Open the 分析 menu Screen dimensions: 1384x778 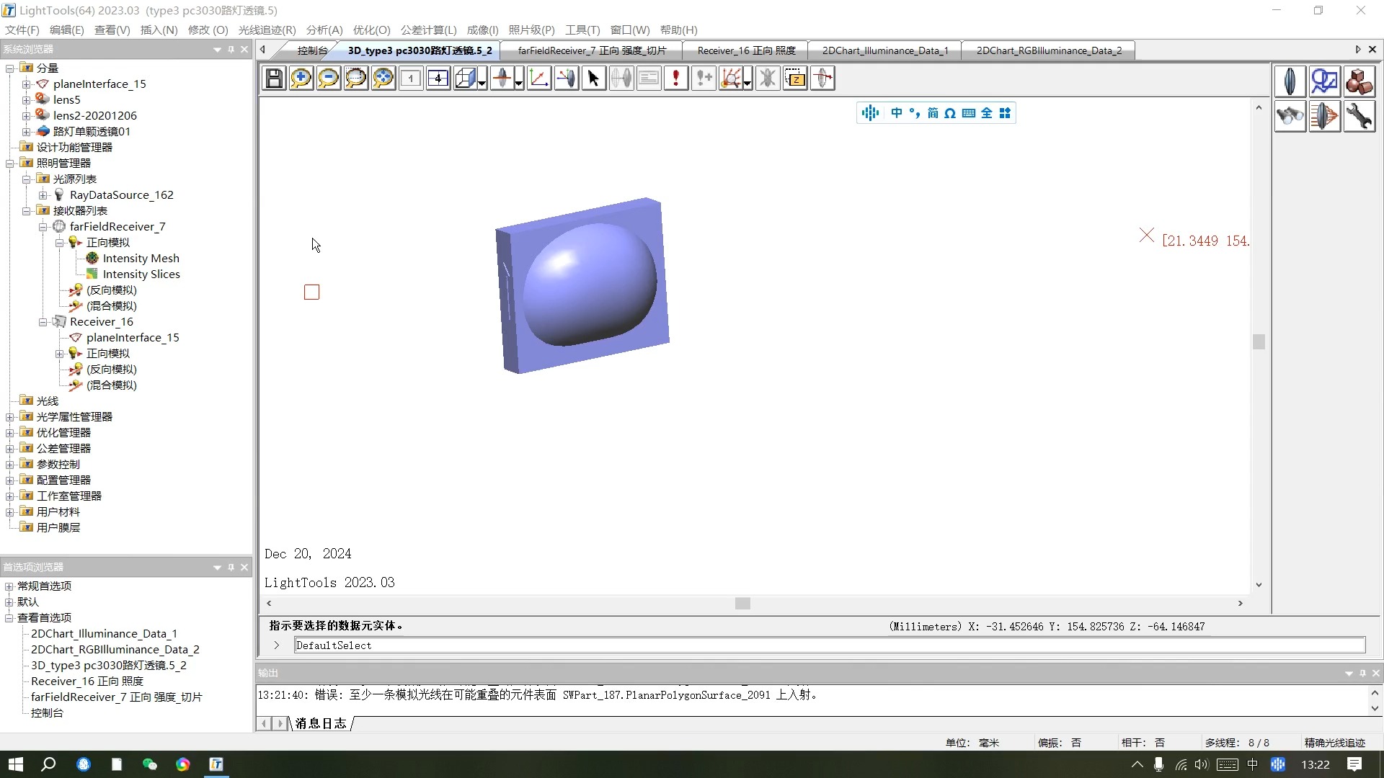323,30
